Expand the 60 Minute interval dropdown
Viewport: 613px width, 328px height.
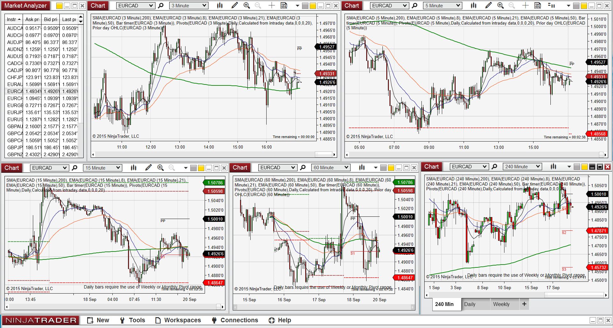(x=346, y=168)
